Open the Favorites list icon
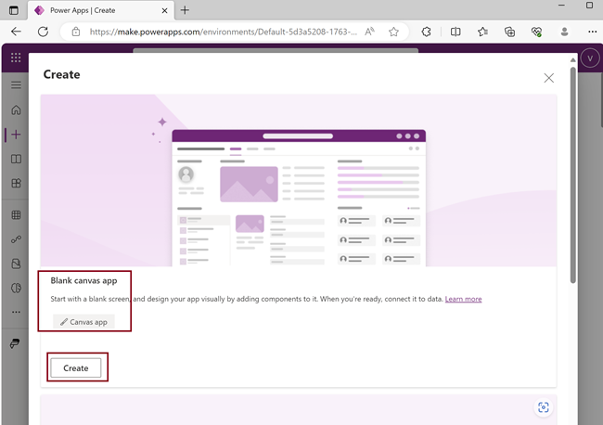The width and height of the screenshot is (603, 425). pyautogui.click(x=482, y=32)
